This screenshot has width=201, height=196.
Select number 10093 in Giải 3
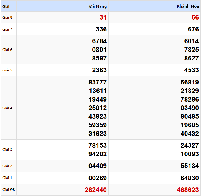click(190, 154)
